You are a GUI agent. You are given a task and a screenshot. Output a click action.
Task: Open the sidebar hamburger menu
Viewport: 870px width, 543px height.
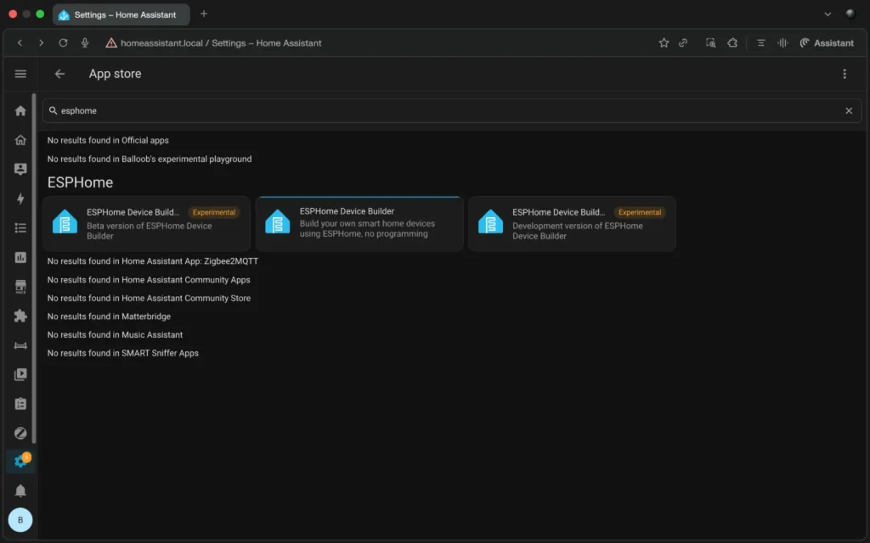coord(20,74)
